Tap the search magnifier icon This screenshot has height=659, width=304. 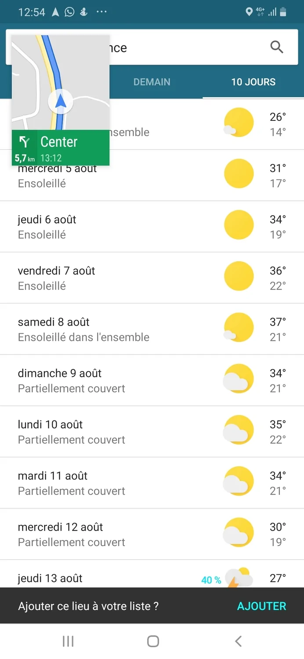pyautogui.click(x=276, y=47)
